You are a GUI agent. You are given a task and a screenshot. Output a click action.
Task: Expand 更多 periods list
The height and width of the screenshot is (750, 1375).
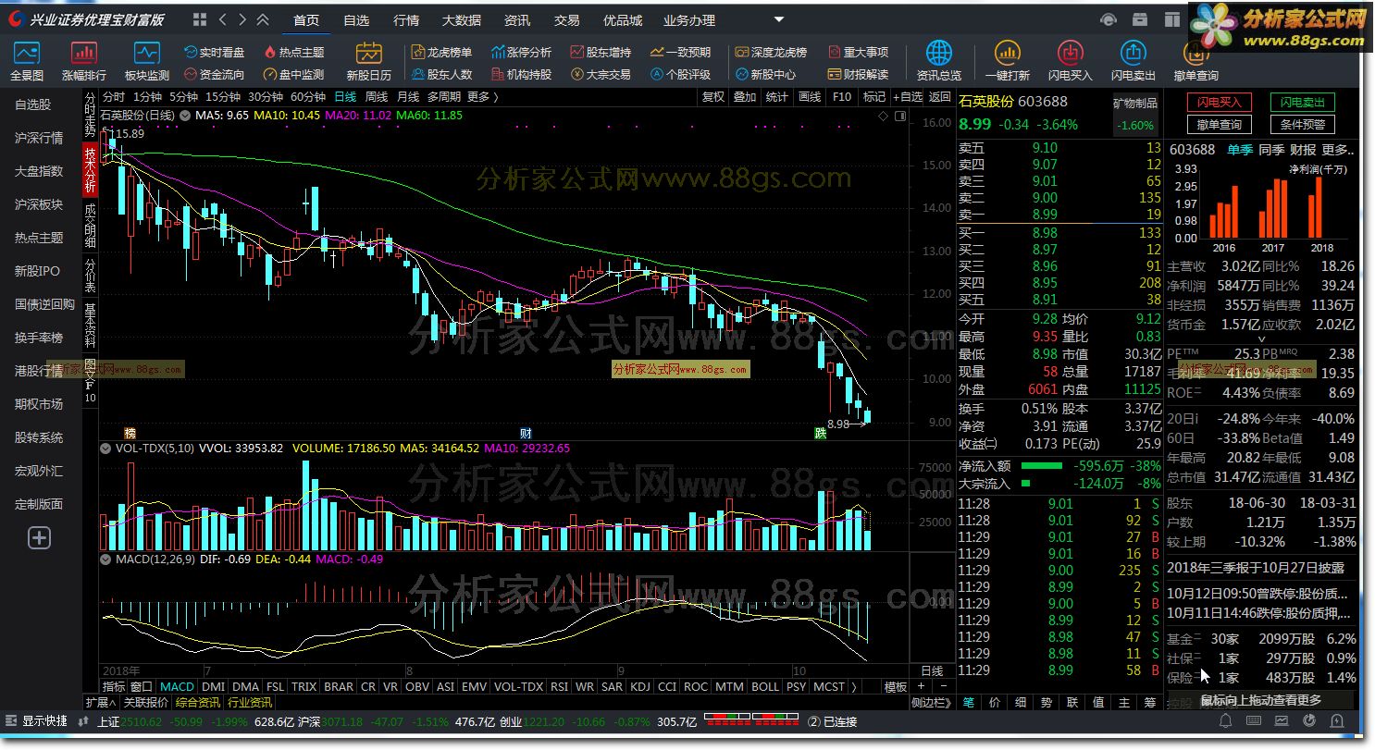(x=482, y=96)
